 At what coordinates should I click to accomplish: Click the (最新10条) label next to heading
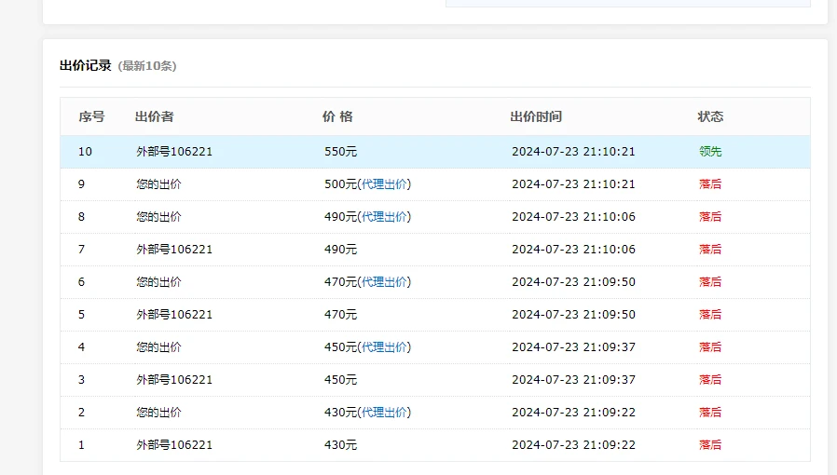tap(147, 66)
